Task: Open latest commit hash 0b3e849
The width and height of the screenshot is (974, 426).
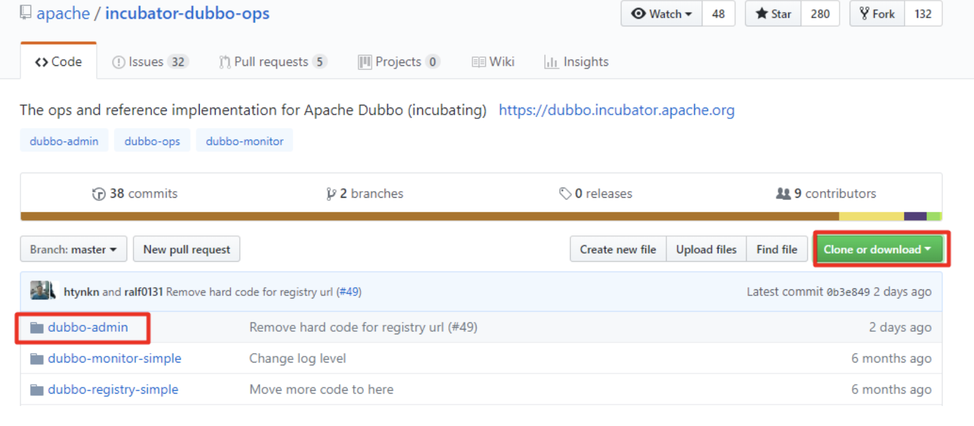Action: pyautogui.click(x=848, y=292)
